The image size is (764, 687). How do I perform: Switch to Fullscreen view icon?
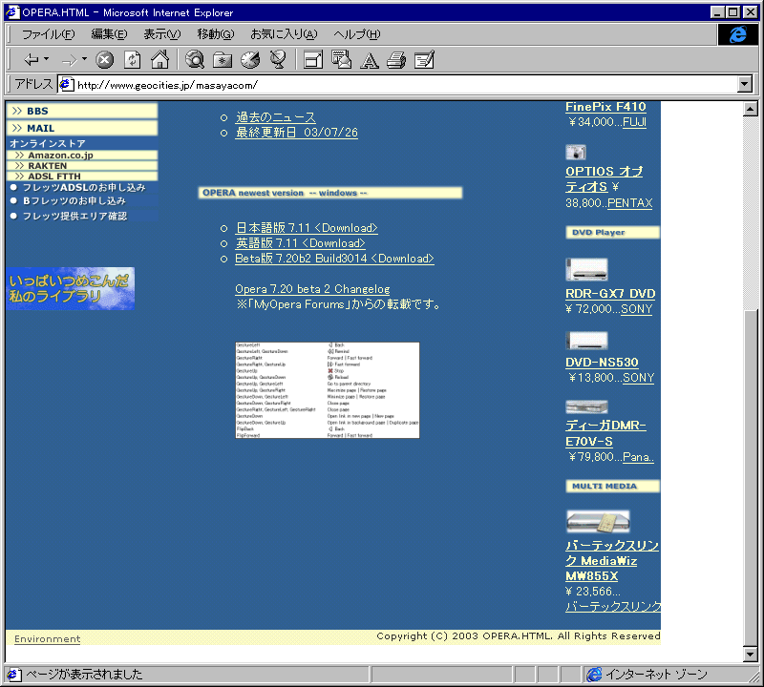[x=313, y=60]
